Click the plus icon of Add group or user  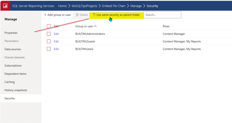tap(45, 15)
